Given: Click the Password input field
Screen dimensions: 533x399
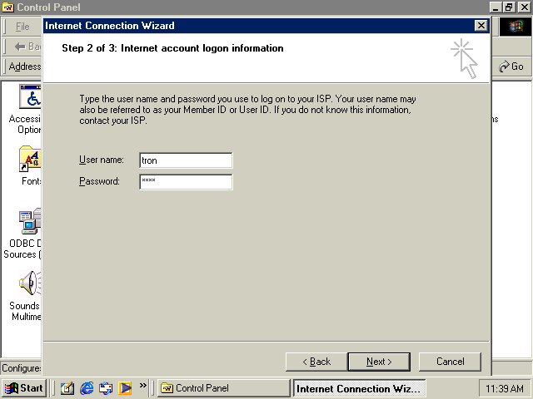Looking at the screenshot, I should click(x=186, y=182).
